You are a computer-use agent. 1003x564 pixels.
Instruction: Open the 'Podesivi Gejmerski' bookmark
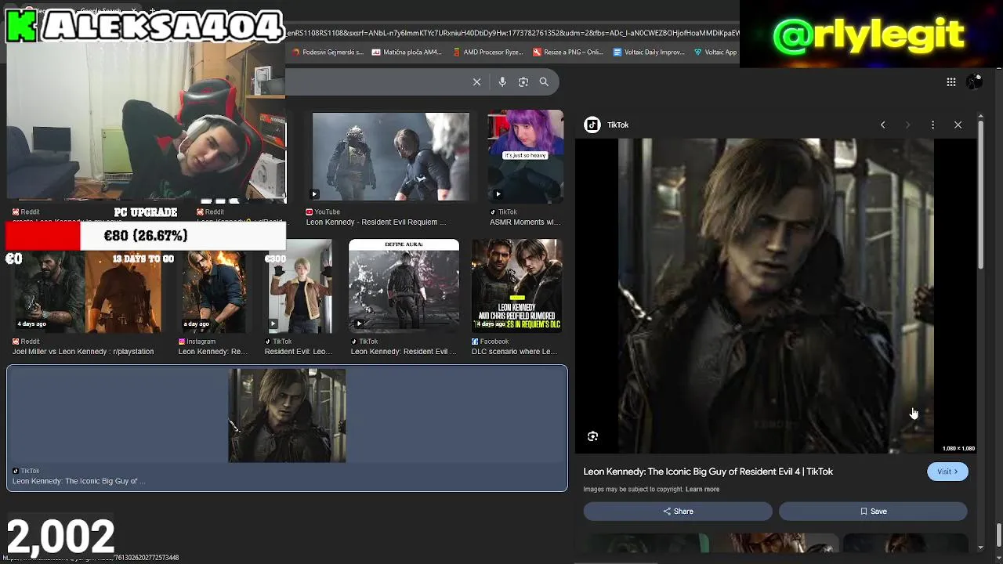pos(328,52)
